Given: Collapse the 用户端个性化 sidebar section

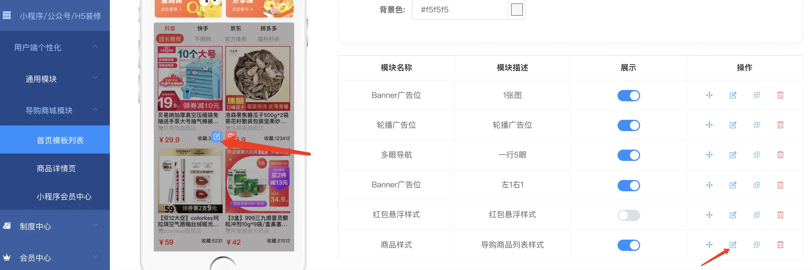Looking at the screenshot, I should click(x=55, y=48).
